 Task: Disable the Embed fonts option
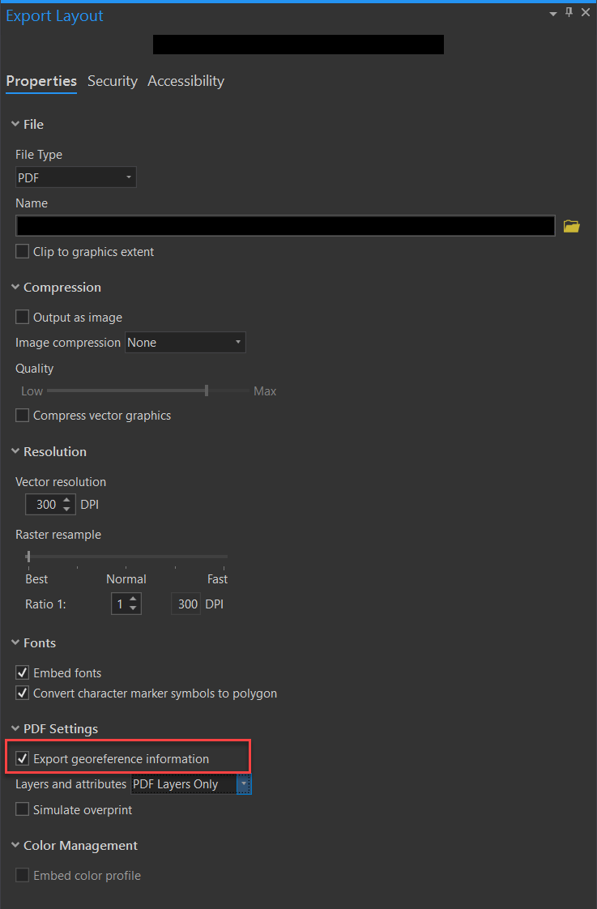coord(22,672)
